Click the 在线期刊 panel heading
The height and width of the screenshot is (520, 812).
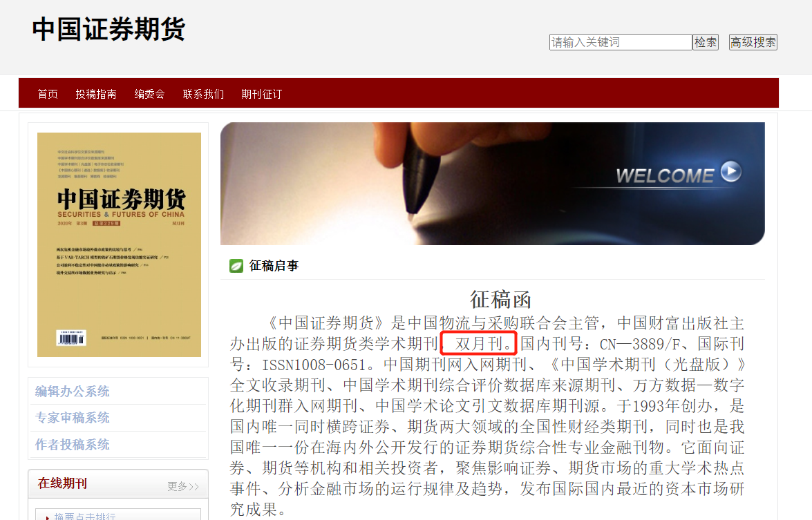coord(62,483)
